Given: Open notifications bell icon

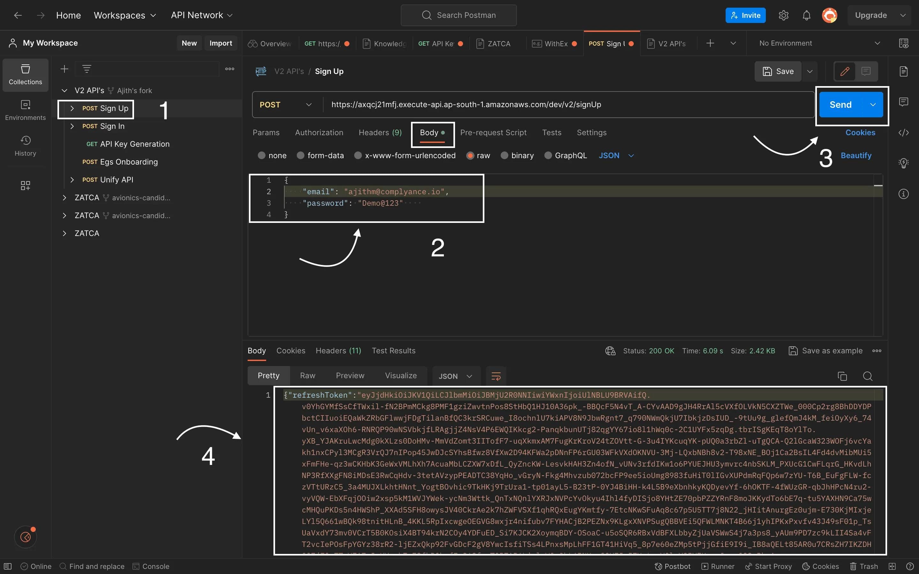Looking at the screenshot, I should [806, 15].
